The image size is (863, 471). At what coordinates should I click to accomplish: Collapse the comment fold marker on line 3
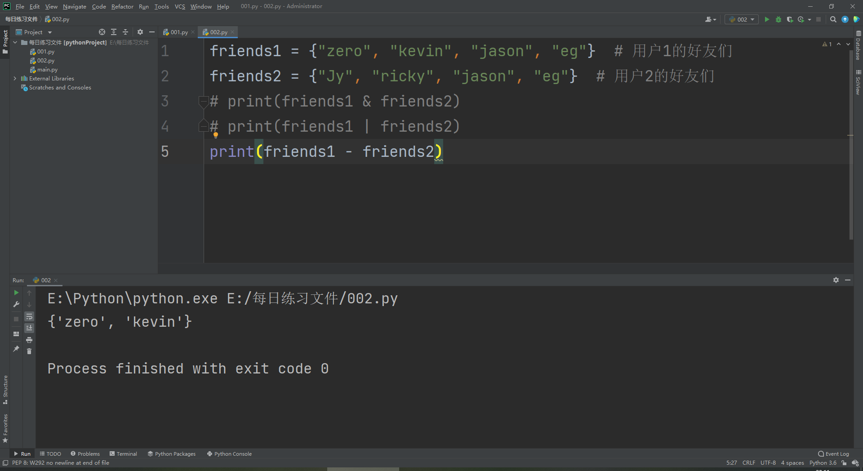pos(203,102)
